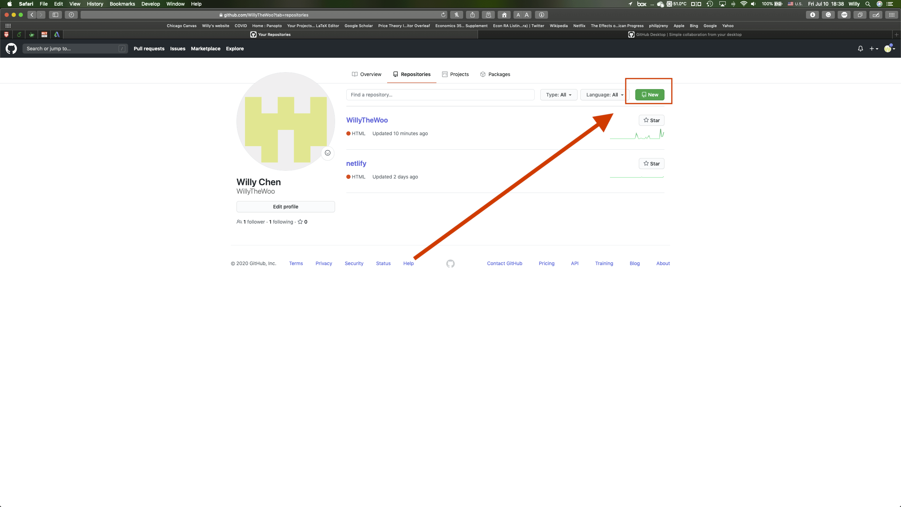Expand the Type: All filter
Viewport: 901px width, 507px height.
tap(559, 95)
